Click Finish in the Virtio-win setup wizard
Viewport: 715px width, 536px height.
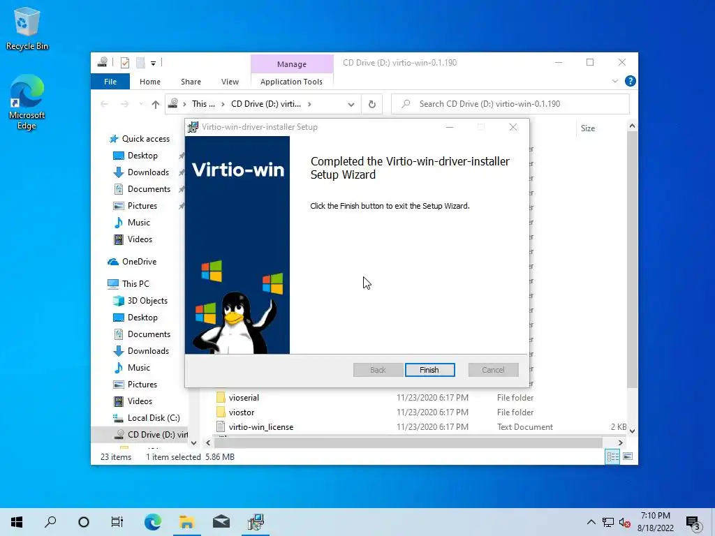(429, 370)
